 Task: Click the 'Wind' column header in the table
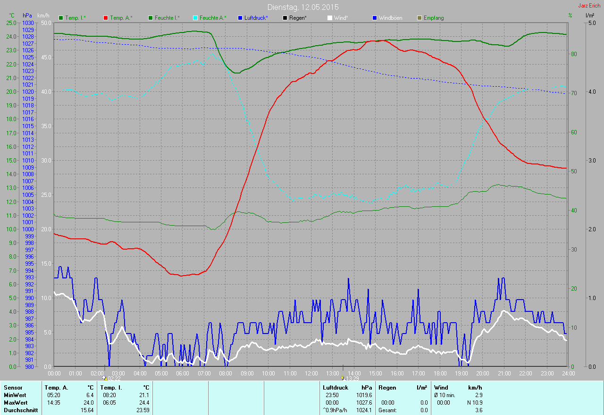(x=441, y=388)
